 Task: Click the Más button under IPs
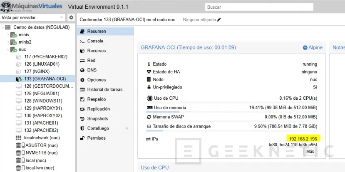[x=310, y=152]
